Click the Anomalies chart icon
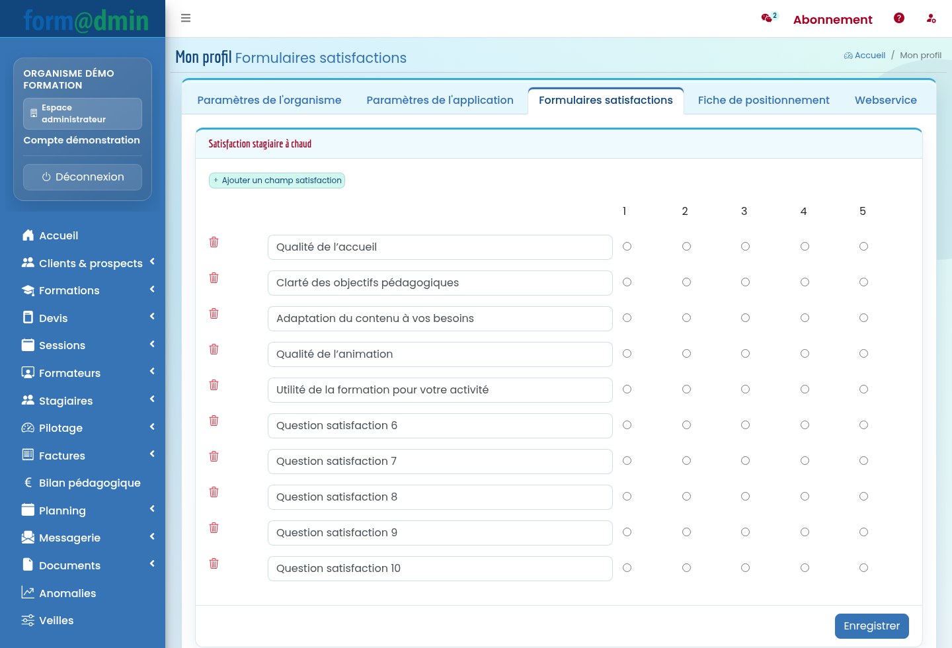The height and width of the screenshot is (648, 952). (x=28, y=592)
